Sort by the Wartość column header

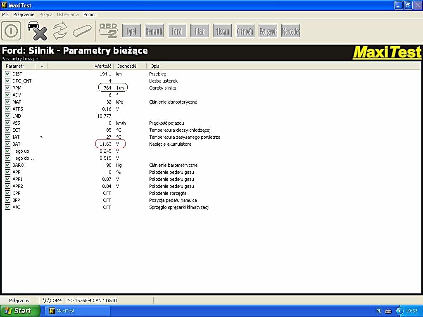pyautogui.click(x=81, y=66)
